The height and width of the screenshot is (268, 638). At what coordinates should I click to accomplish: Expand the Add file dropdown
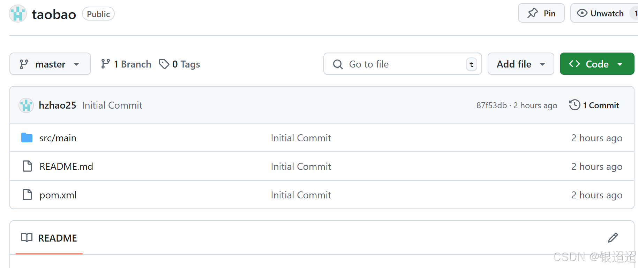point(520,64)
